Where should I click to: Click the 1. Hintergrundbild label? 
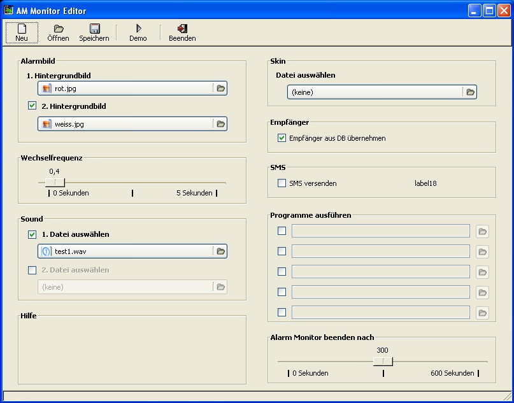point(59,76)
